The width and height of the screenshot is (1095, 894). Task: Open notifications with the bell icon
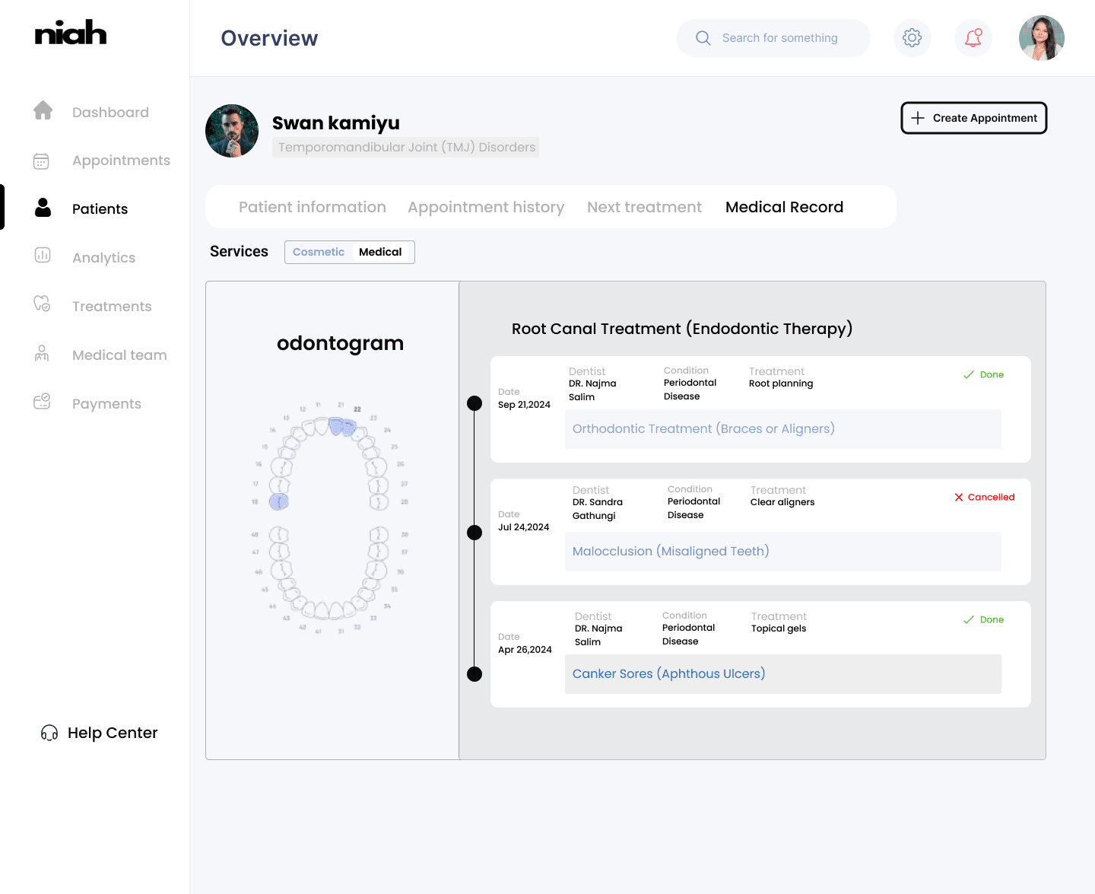click(973, 38)
